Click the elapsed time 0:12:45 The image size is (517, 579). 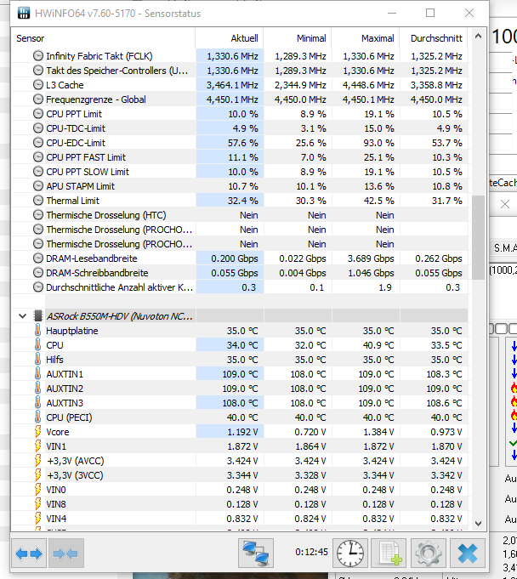[311, 552]
